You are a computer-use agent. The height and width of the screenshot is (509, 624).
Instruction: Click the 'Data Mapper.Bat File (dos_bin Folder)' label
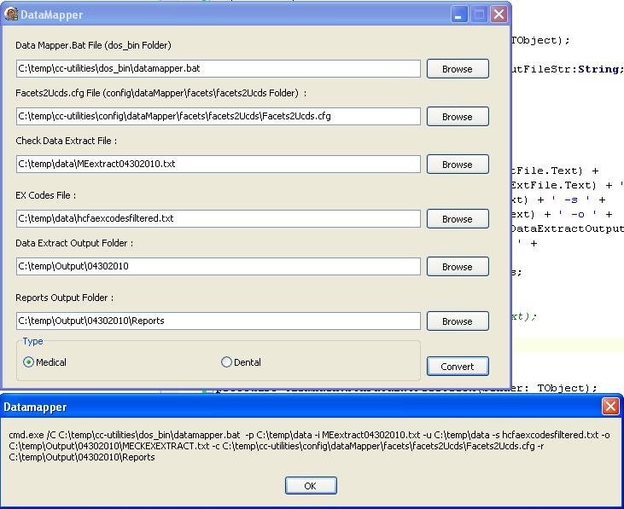(94, 45)
